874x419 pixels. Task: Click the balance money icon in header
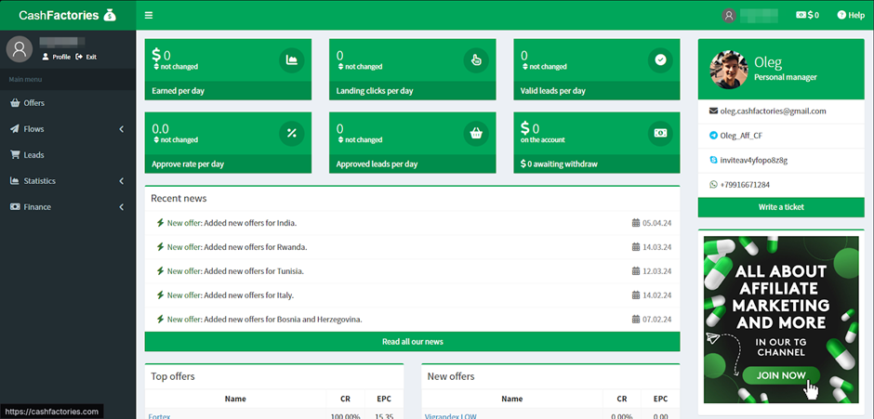[x=801, y=15]
